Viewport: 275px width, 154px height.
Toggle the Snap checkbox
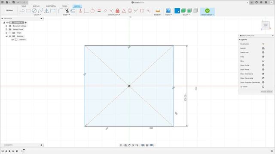coord(263,57)
